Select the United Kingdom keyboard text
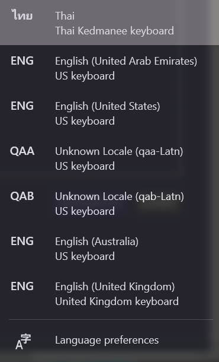Viewport: 219px width, 362px height. click(x=117, y=301)
